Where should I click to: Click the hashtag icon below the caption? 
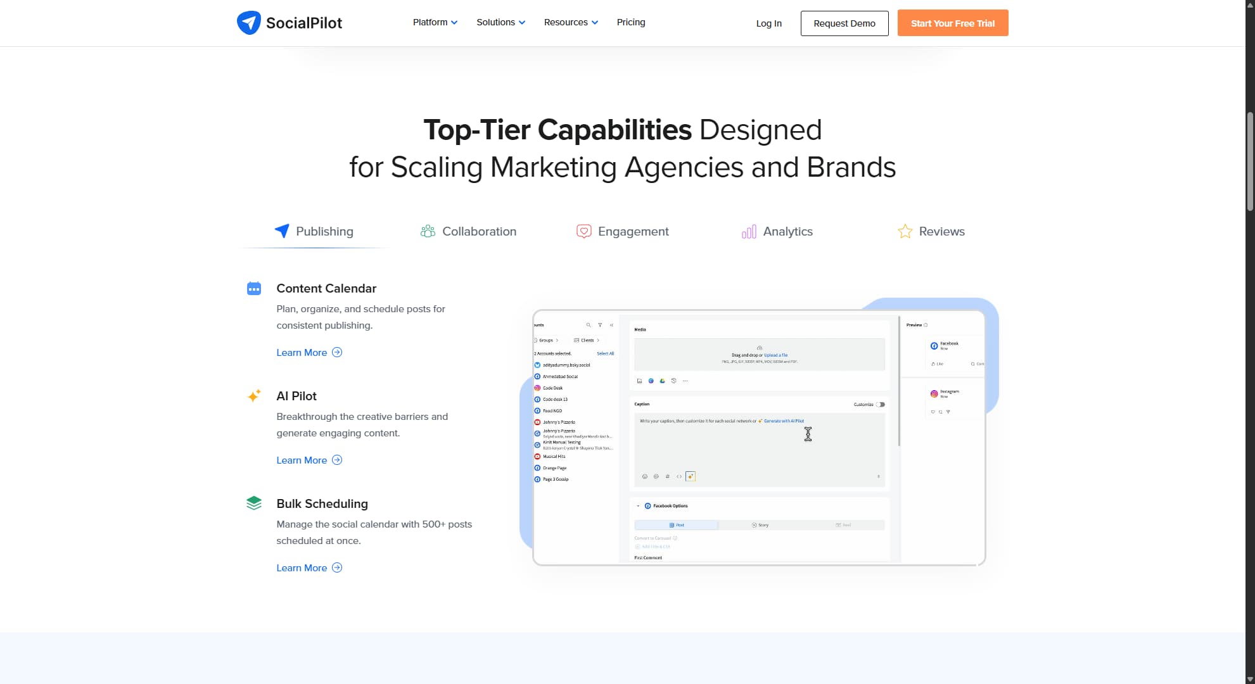(667, 476)
